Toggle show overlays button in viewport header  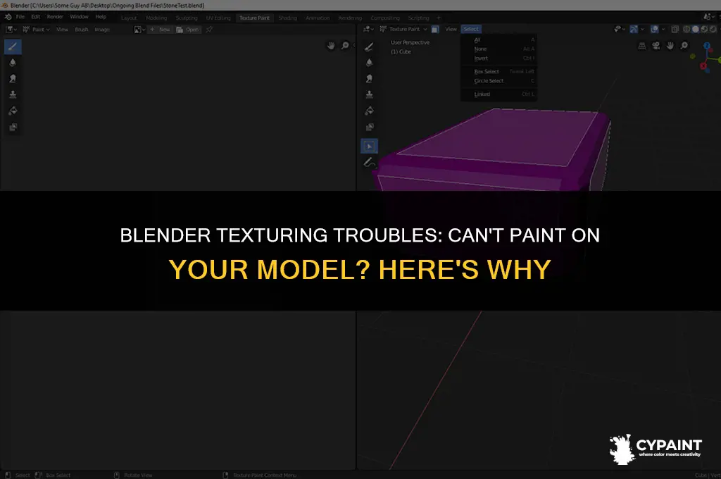654,29
